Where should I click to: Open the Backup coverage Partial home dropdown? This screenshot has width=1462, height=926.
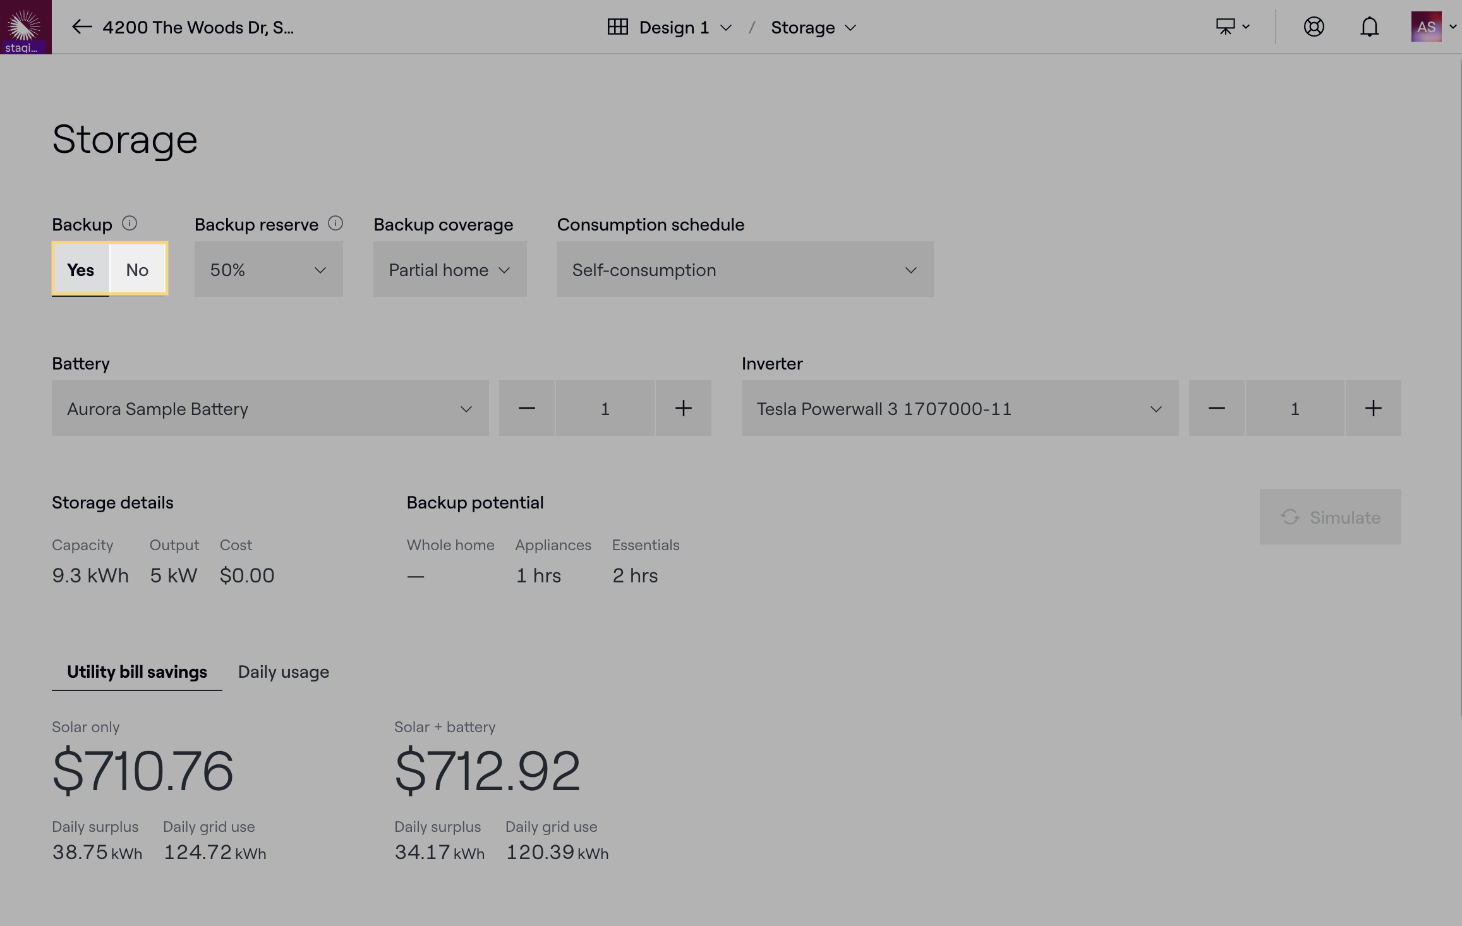point(449,270)
